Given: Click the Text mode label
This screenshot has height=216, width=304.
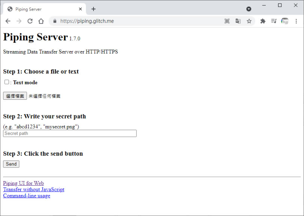Looking at the screenshot, I should (x=25, y=82).
